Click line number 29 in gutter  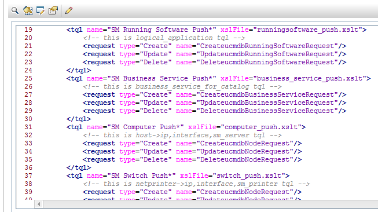tap(28, 111)
